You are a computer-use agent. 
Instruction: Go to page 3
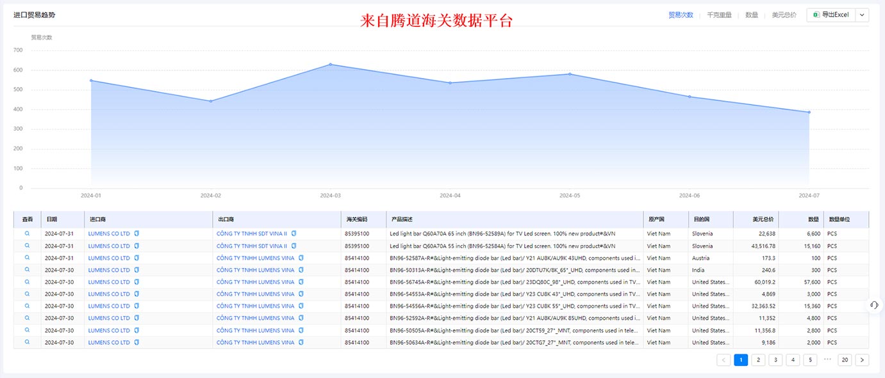[x=775, y=360]
